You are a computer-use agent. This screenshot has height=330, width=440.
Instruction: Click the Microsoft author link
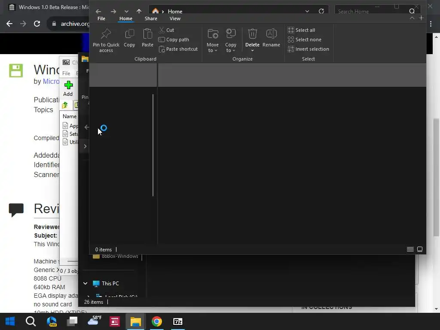[x=51, y=81]
